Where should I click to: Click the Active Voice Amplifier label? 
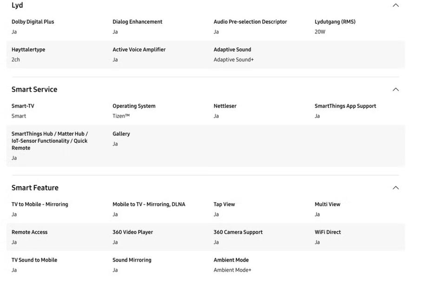coord(139,50)
